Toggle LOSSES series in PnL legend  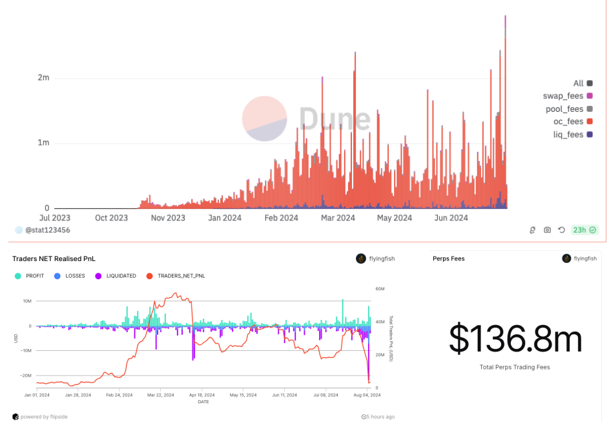coord(69,276)
